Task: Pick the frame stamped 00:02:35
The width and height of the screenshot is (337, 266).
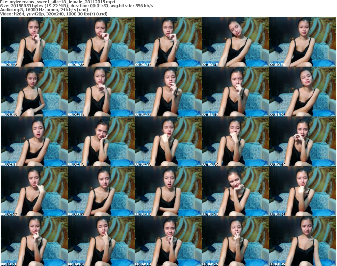Action: (236, 142)
